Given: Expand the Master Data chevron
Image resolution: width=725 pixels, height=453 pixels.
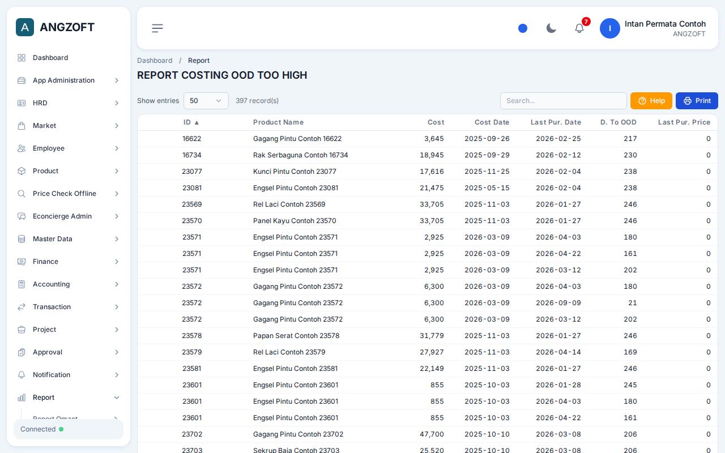Looking at the screenshot, I should (x=117, y=239).
